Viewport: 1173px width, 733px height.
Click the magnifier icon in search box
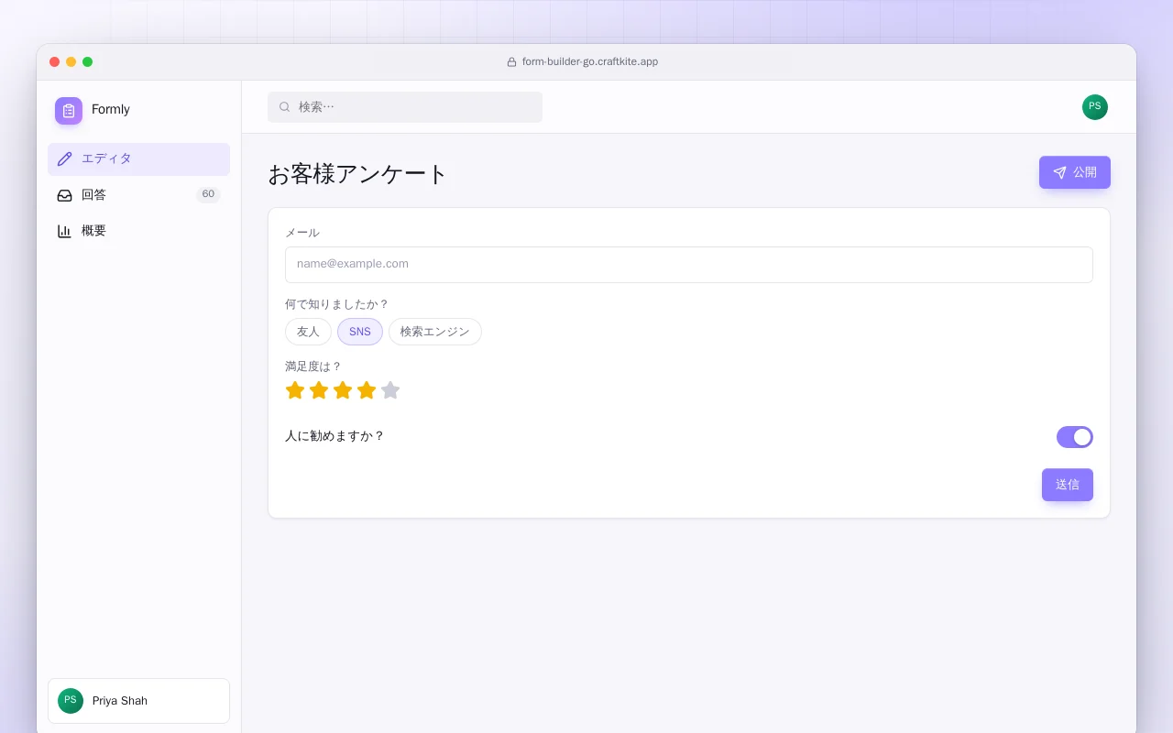click(x=285, y=107)
